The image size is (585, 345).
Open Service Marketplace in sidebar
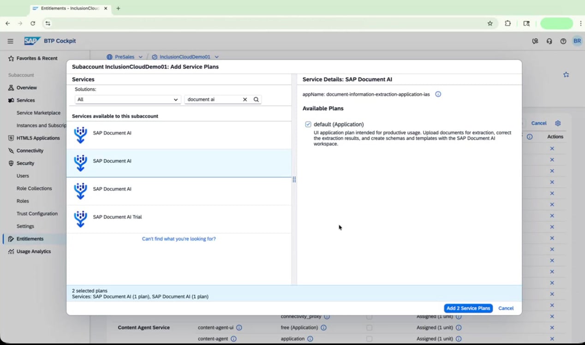point(38,113)
